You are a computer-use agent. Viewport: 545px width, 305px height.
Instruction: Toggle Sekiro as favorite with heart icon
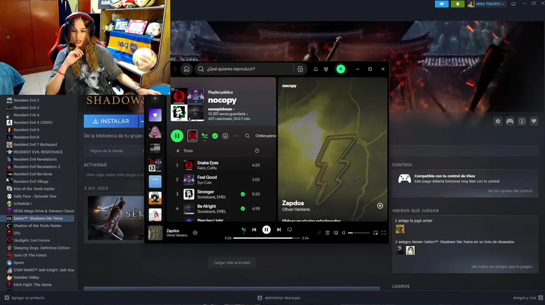pos(534,121)
